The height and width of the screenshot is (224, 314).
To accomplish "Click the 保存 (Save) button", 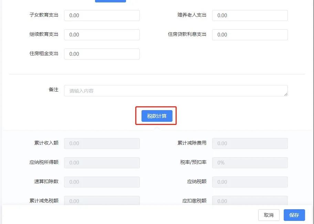I will pos(294,215).
